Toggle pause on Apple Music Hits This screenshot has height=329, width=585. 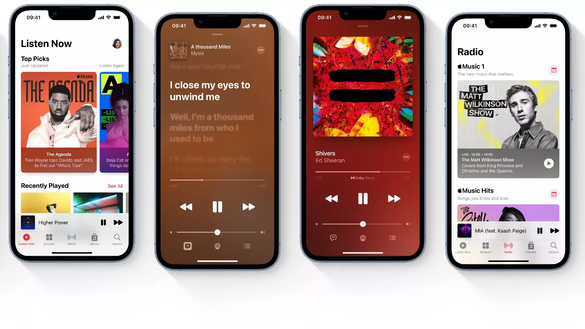point(540,230)
